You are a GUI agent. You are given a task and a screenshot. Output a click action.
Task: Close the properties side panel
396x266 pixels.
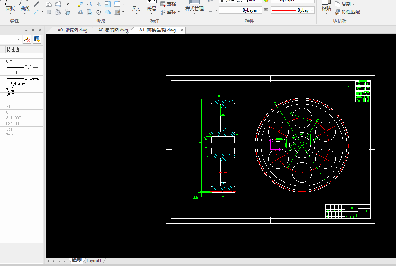click(x=40, y=30)
